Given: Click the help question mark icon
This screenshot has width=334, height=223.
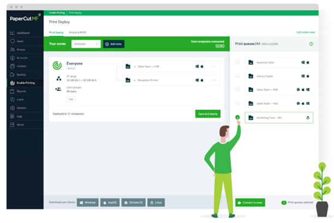Looking at the screenshot, I should 311,44.
